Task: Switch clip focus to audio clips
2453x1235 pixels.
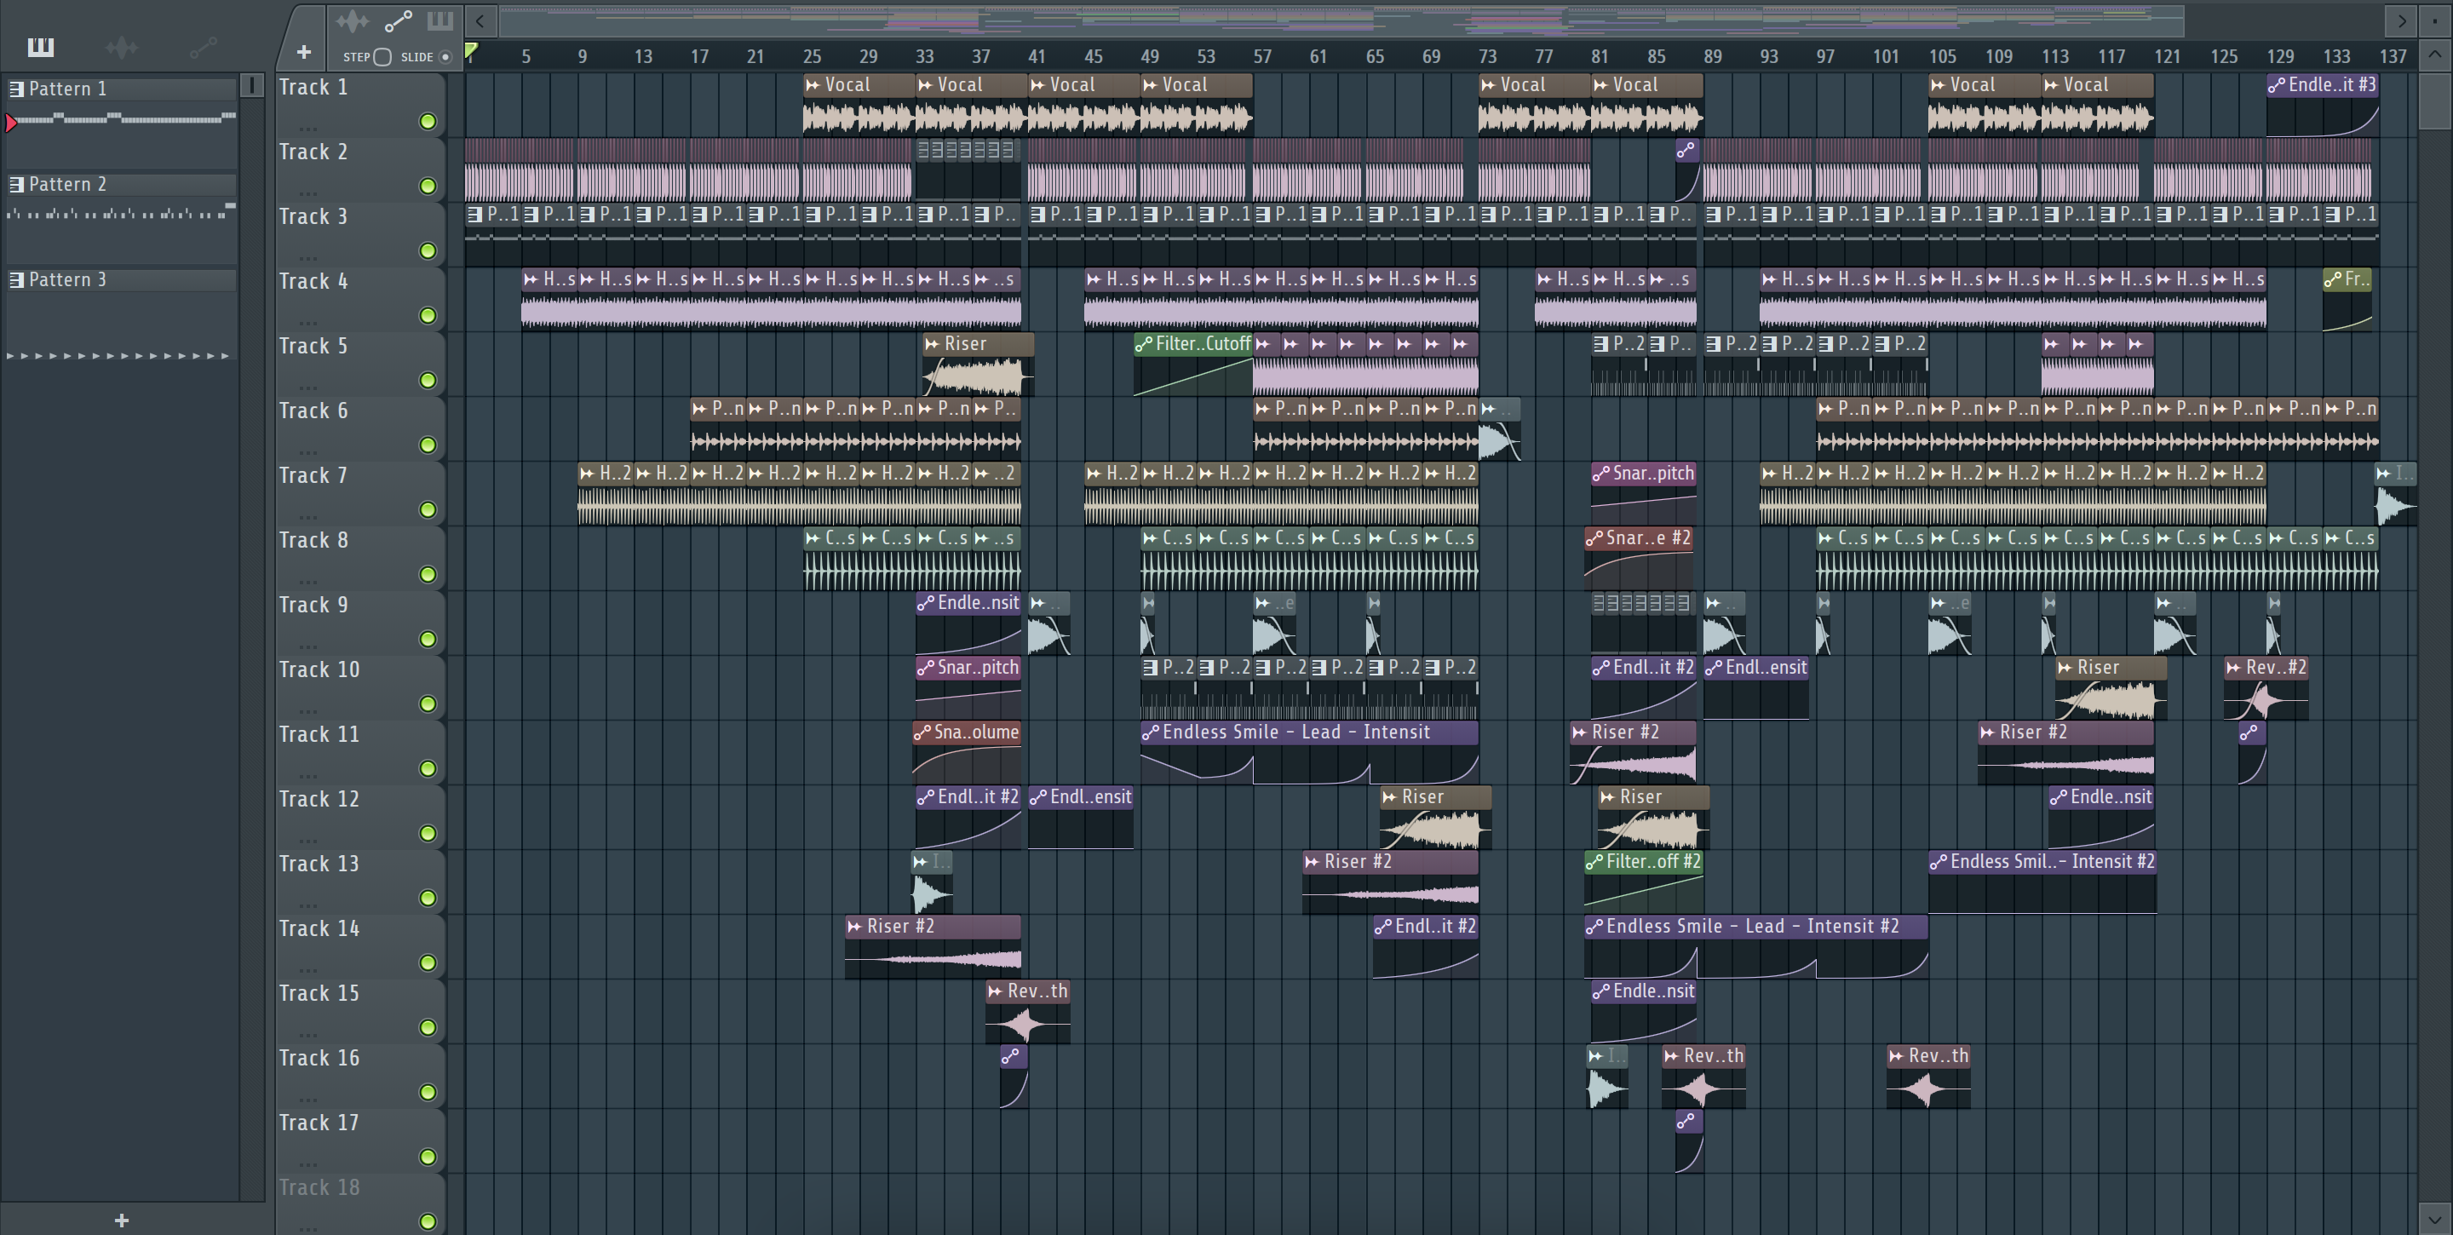Action: click(353, 21)
